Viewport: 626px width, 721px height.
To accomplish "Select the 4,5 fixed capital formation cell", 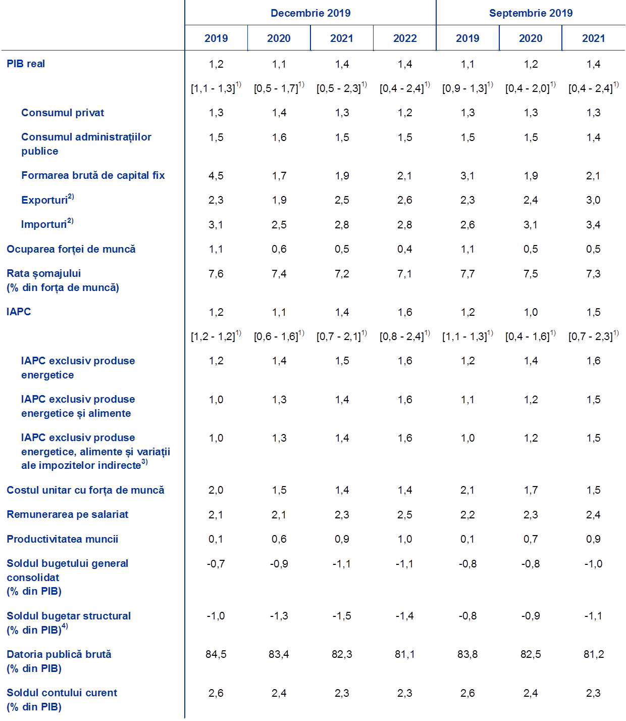I will 216,176.
